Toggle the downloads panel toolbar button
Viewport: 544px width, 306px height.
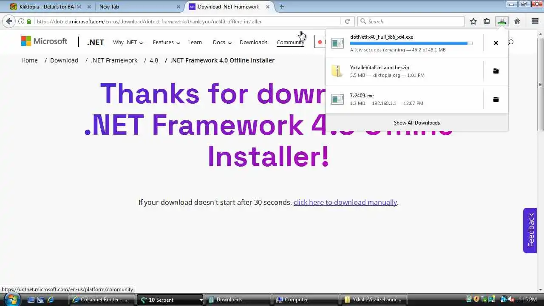coord(502,21)
